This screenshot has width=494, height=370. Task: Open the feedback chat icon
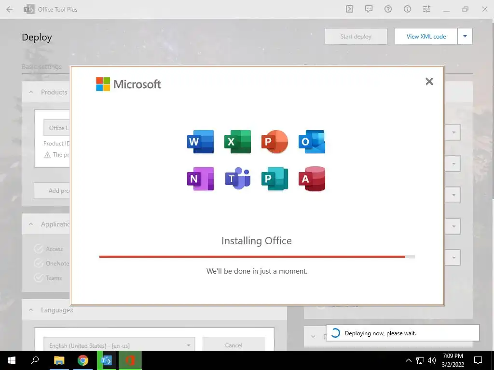click(x=369, y=9)
